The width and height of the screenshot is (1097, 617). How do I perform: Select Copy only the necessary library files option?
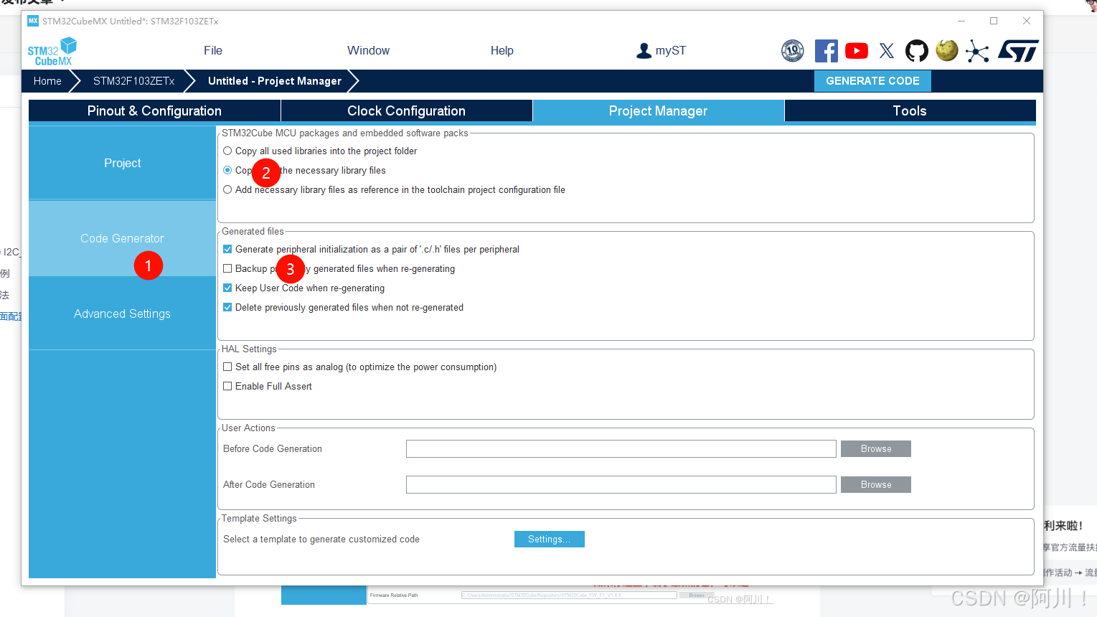point(227,170)
